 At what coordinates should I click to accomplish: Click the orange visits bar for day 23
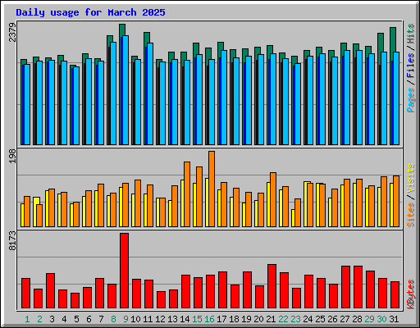[x=298, y=212]
